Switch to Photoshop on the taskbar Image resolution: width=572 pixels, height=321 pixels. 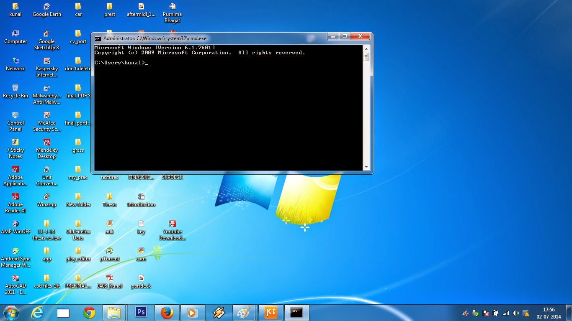[141, 313]
